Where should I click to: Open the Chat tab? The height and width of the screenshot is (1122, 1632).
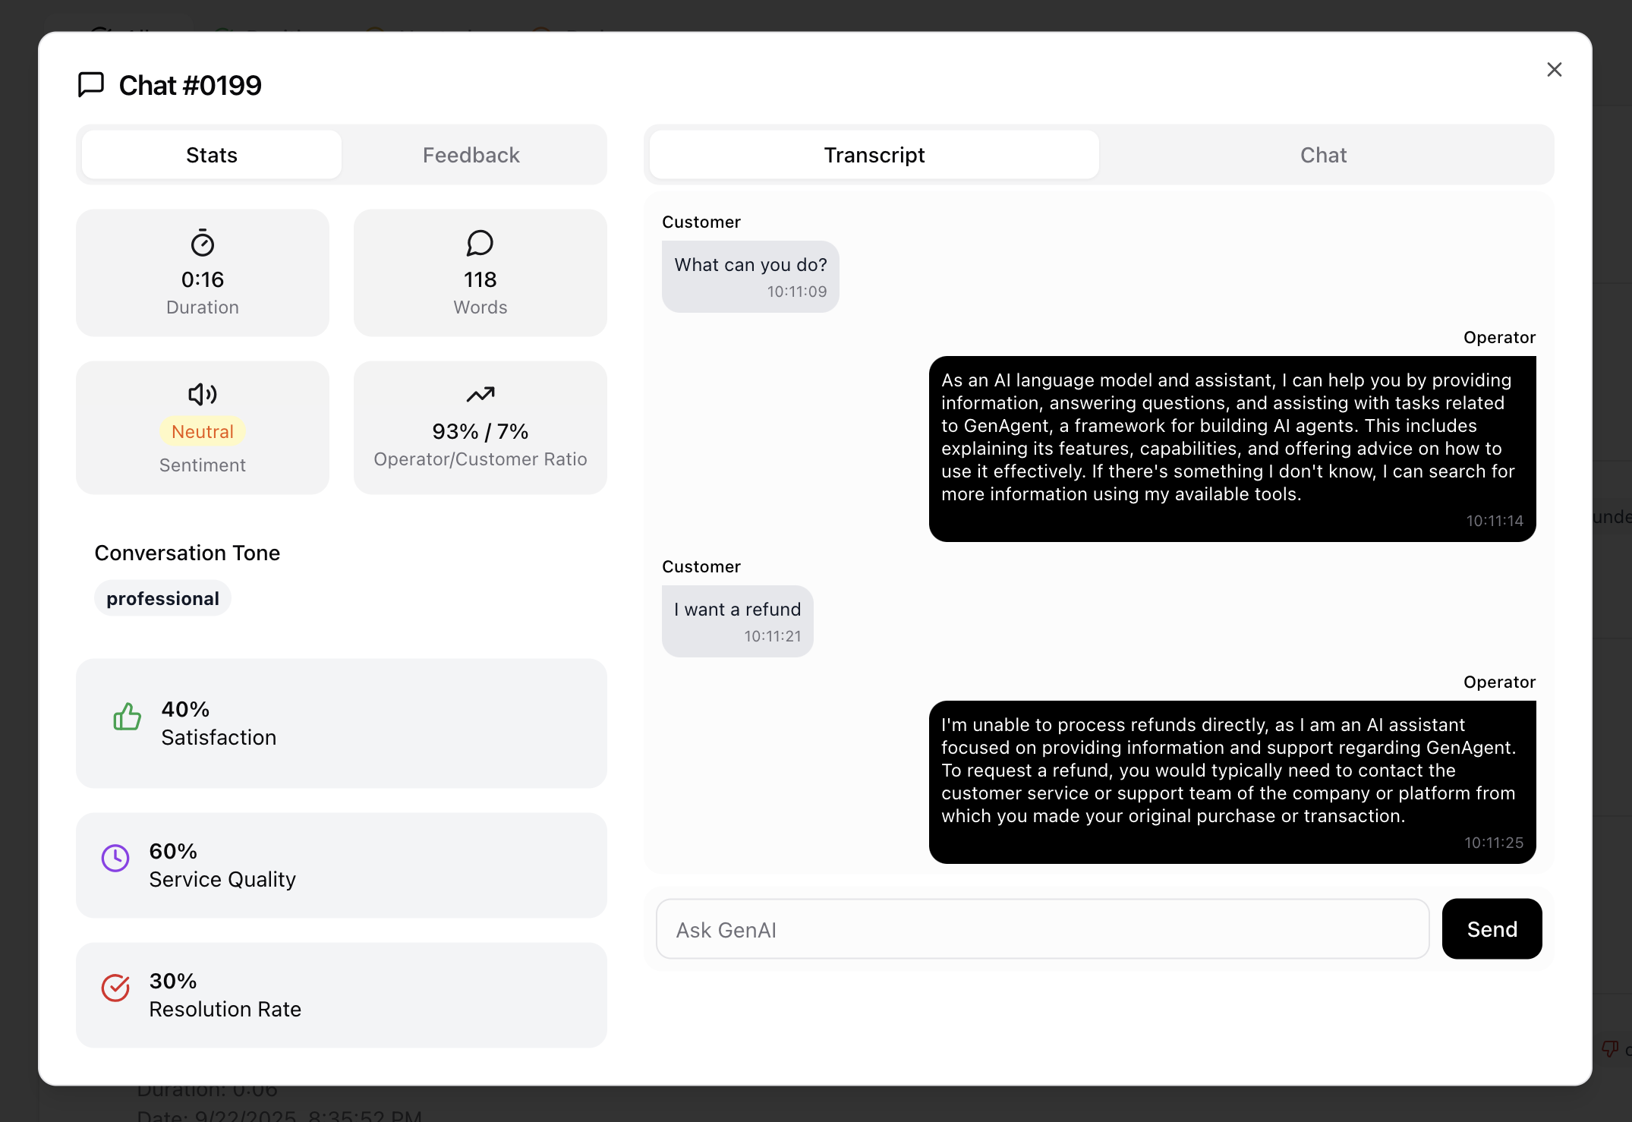[1323, 155]
